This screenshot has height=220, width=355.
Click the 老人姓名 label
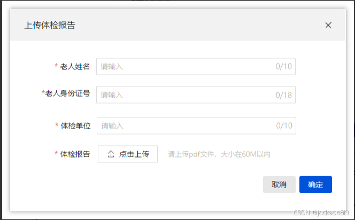coord(75,66)
